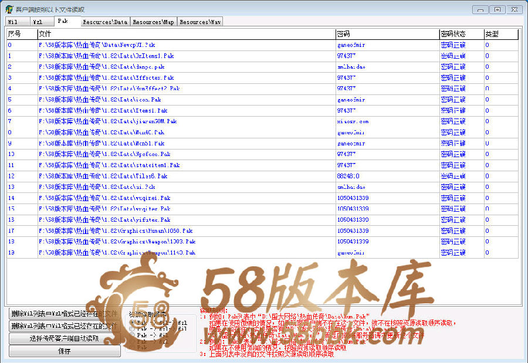Click the 选择传奇客户端自动读取 button
Screen dimensions: 528x363
[65, 338]
